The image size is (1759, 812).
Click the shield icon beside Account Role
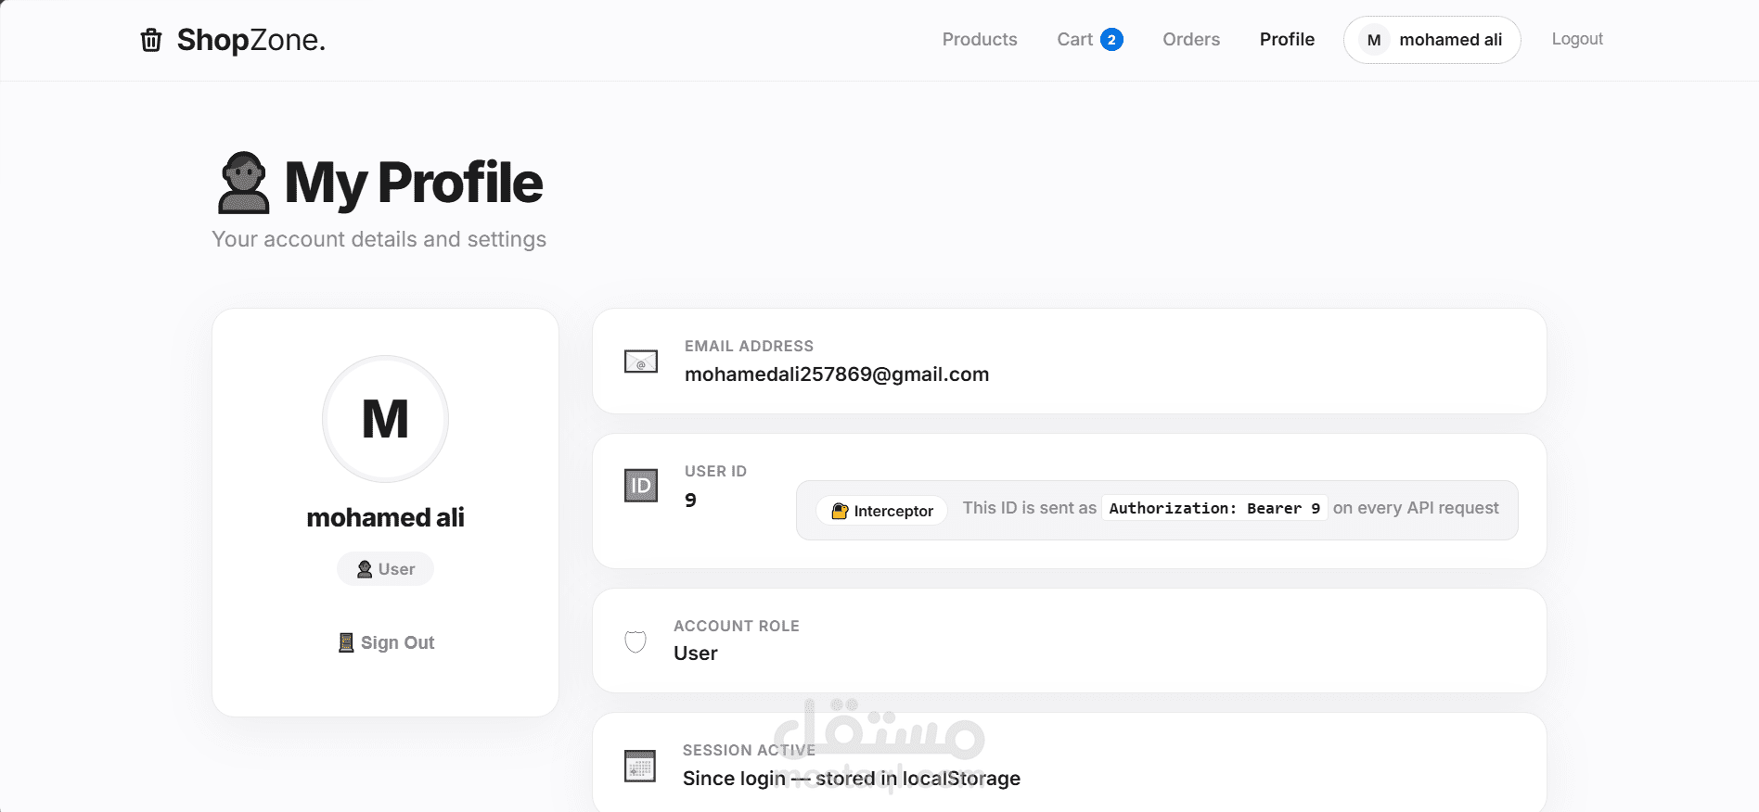click(x=636, y=641)
